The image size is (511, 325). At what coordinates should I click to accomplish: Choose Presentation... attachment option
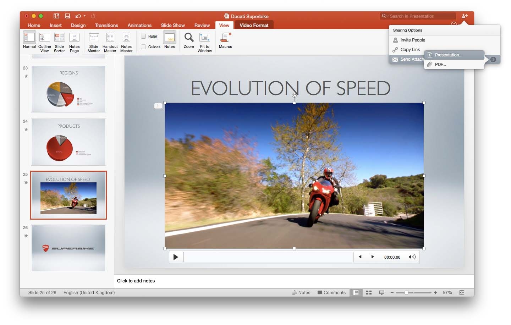[454, 55]
